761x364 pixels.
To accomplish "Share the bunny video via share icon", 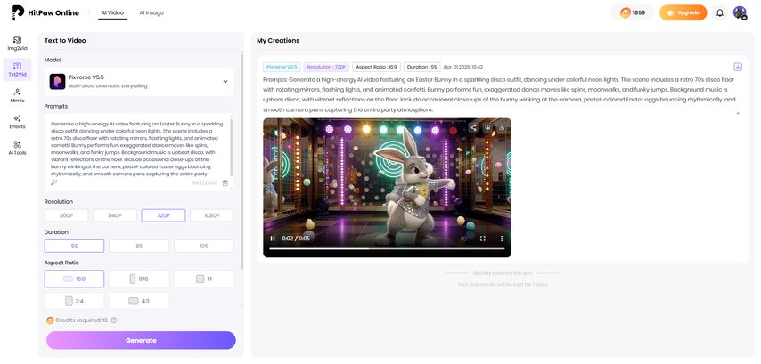I will point(472,127).
